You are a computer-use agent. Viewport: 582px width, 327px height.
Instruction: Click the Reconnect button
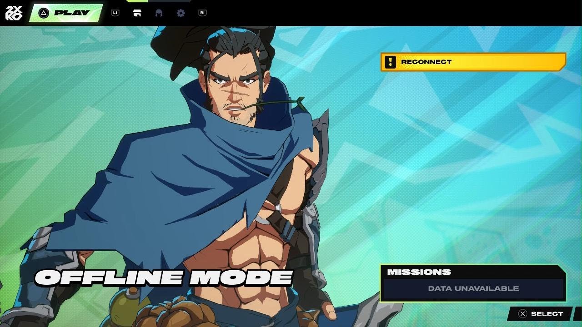click(473, 62)
